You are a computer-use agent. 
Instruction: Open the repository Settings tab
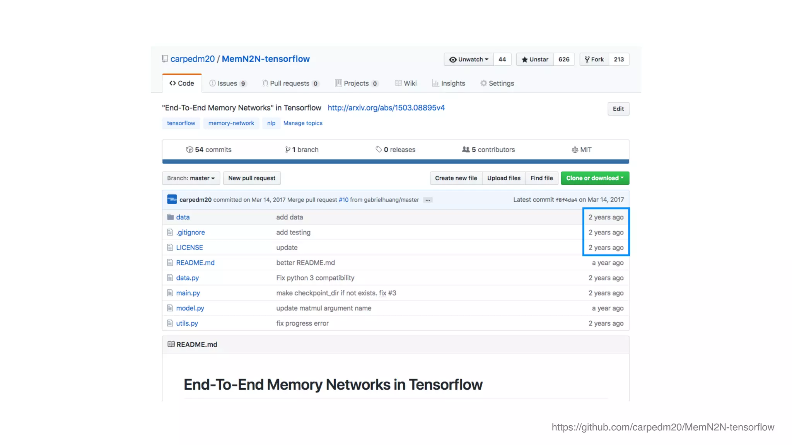(x=497, y=83)
